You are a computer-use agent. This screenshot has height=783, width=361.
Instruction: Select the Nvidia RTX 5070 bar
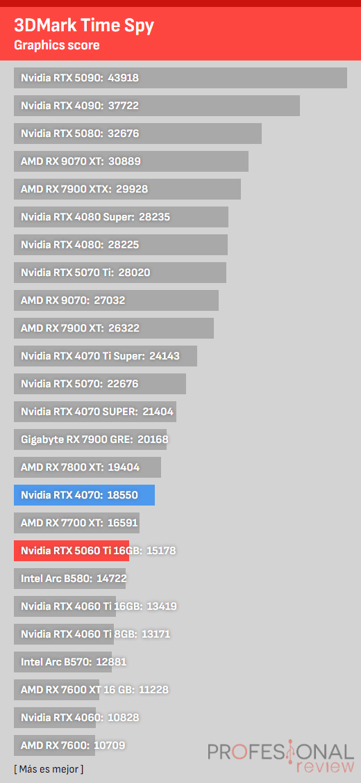100,384
